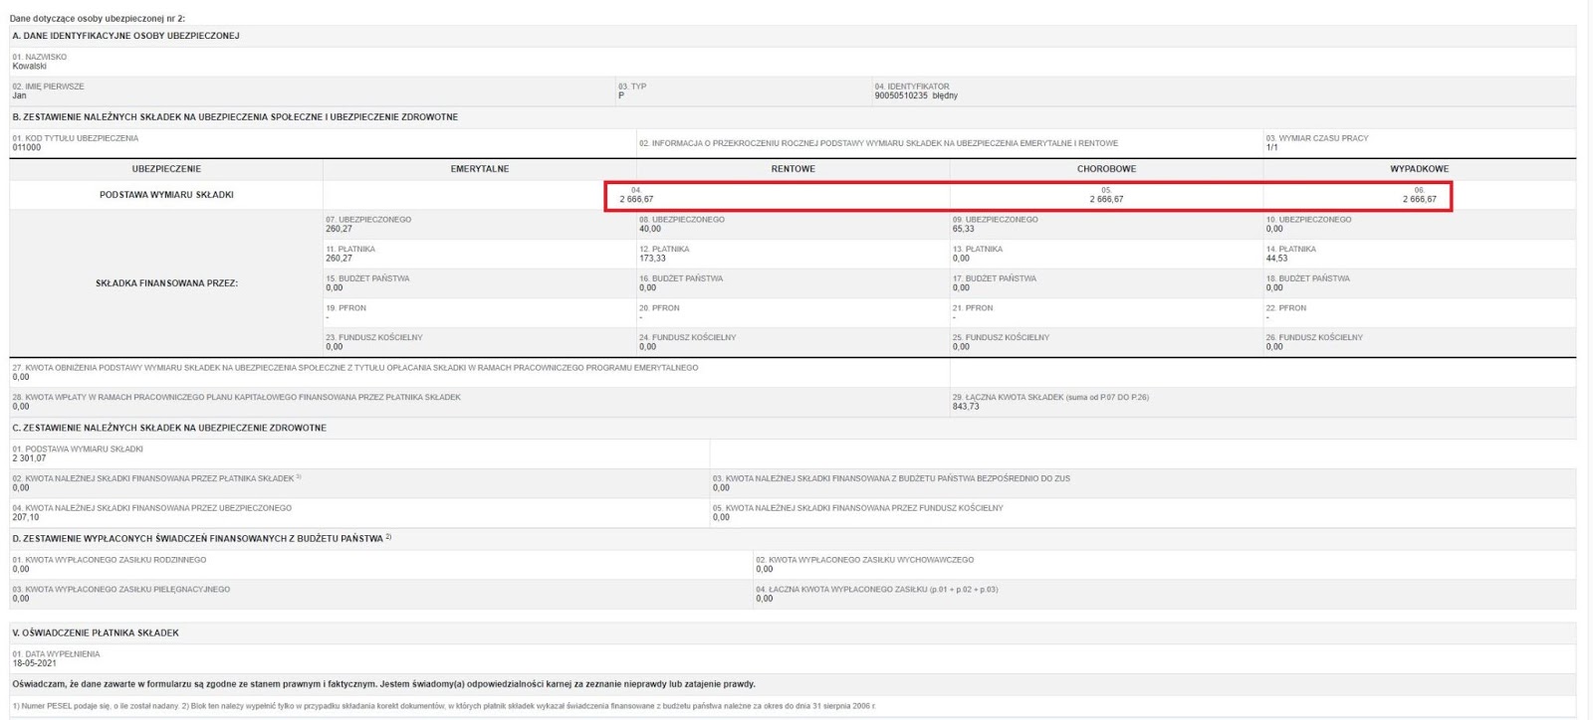
Task: Click field 23 Fundusz Kościelny under Emerytalne
Action: pos(480,342)
